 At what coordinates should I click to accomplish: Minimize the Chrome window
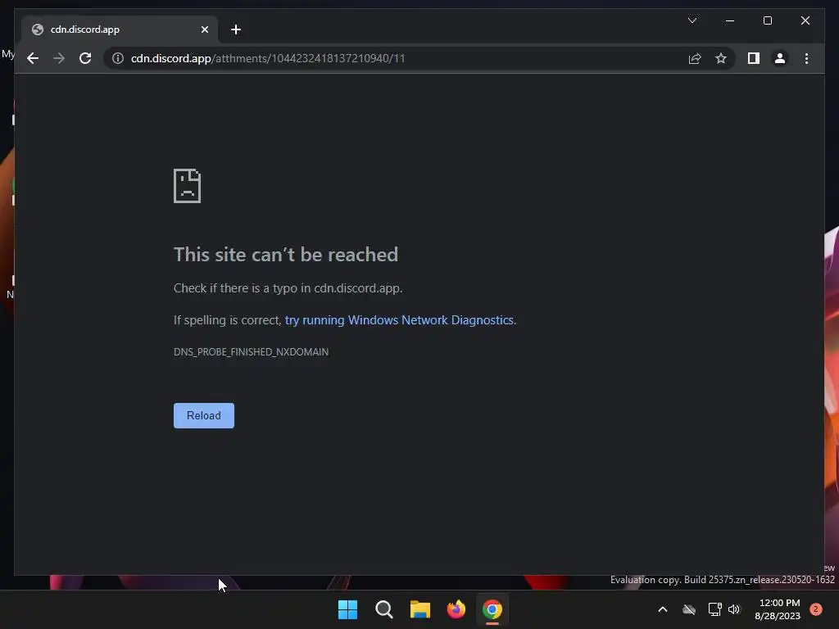click(730, 20)
